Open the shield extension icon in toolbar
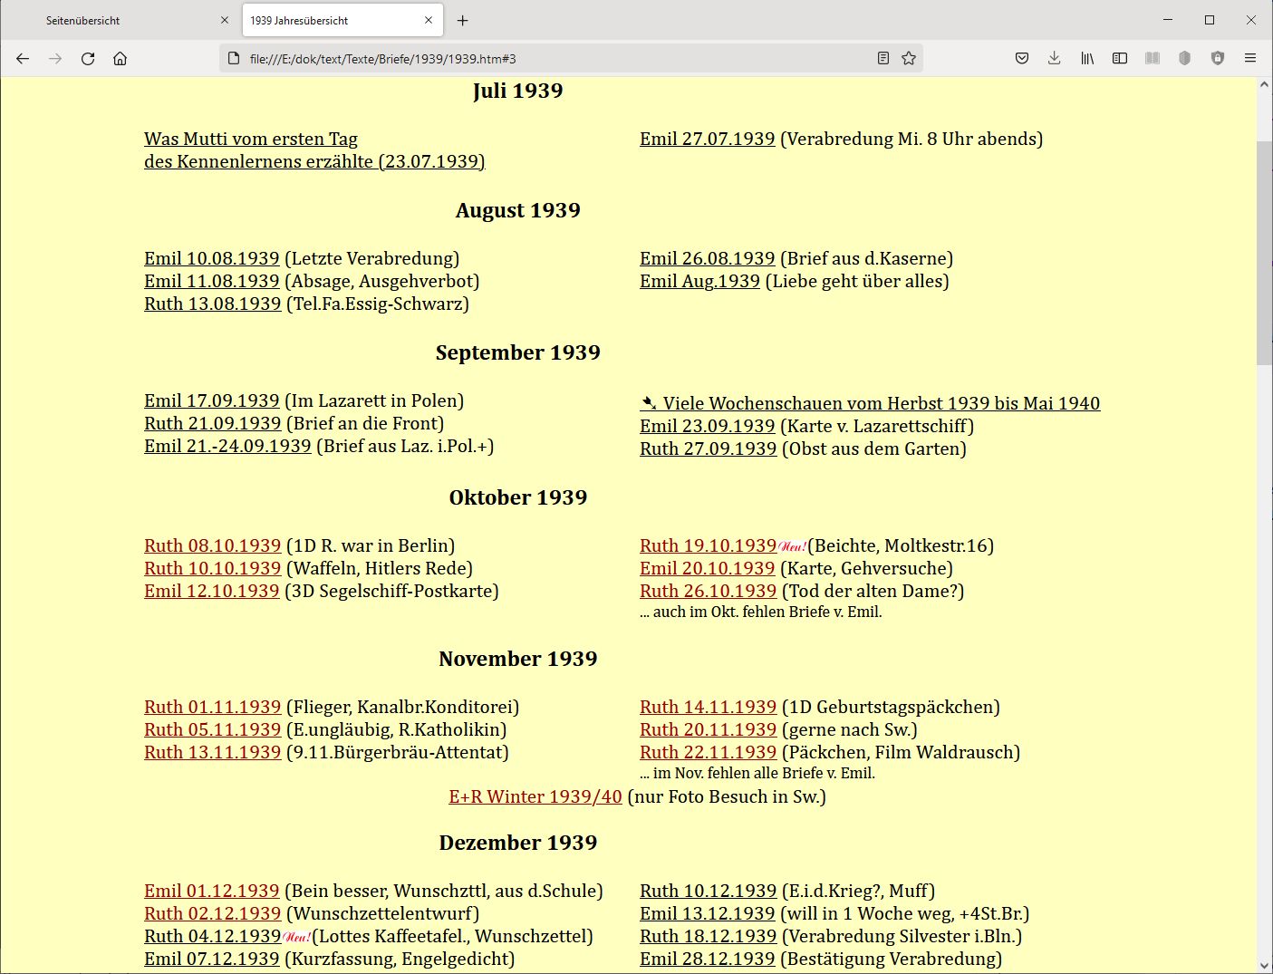This screenshot has width=1273, height=974. click(1218, 59)
